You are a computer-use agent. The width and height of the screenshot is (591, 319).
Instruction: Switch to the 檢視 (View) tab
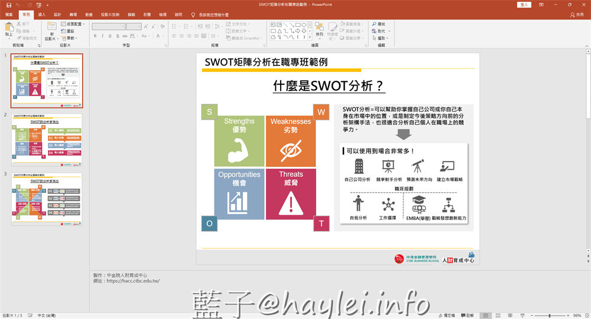[x=163, y=15]
